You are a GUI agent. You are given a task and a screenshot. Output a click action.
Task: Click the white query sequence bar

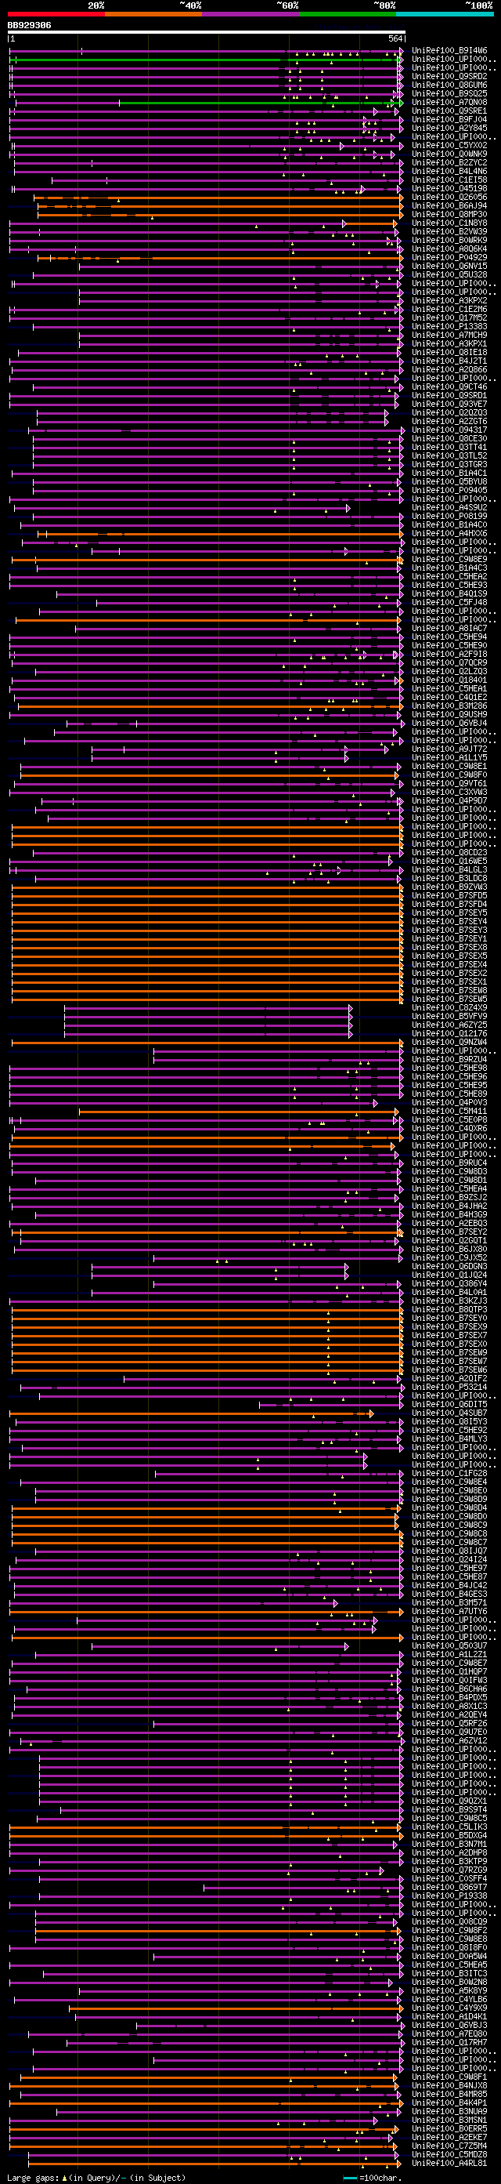point(207,32)
